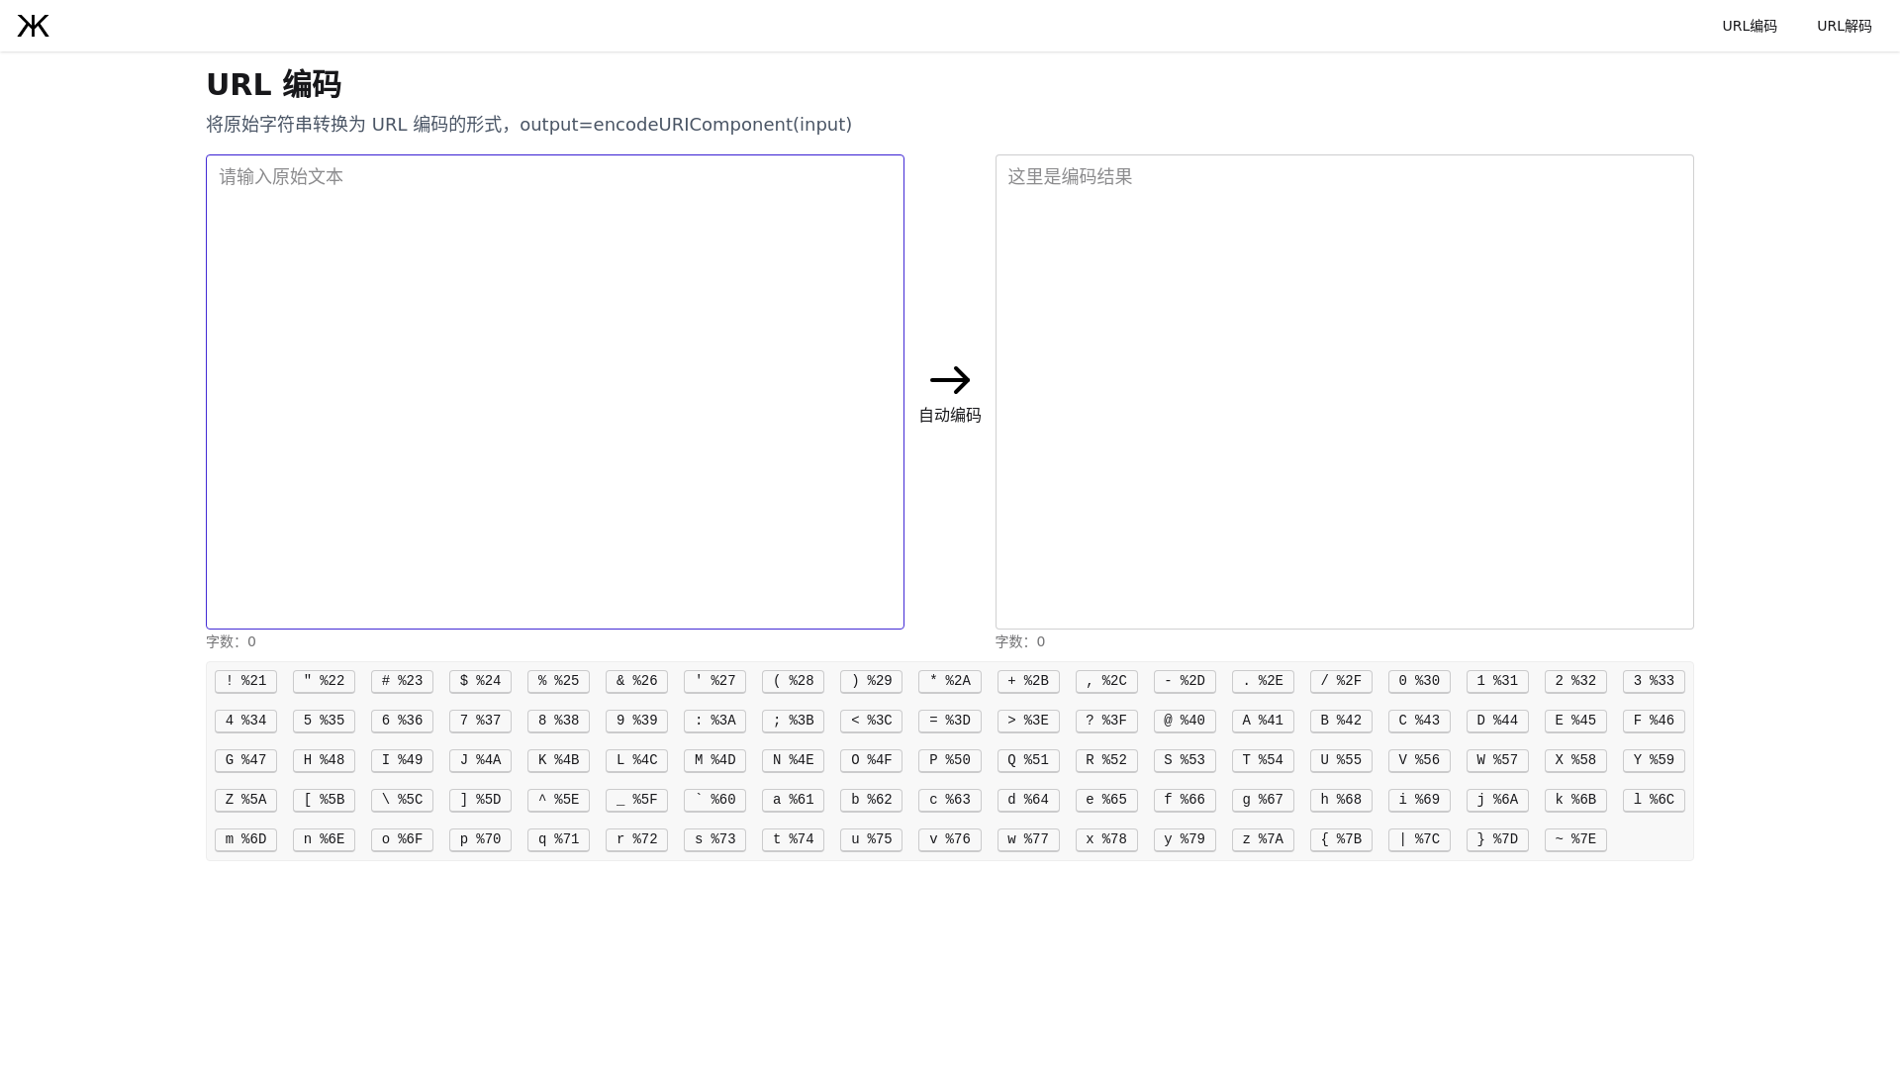Toggle the 自动编码 option

[950, 416]
